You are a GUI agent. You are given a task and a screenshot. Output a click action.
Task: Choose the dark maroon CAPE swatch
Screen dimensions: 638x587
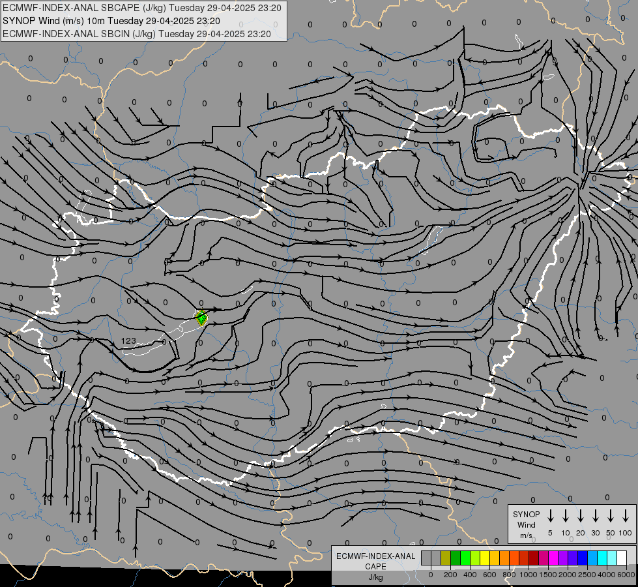tap(534, 558)
